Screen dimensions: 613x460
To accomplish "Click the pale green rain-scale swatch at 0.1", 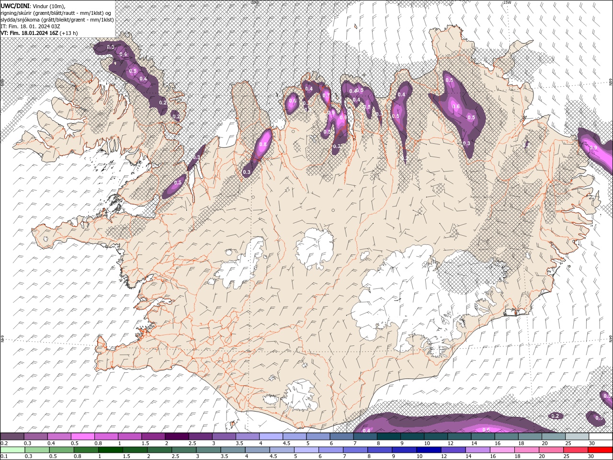I will (12, 450).
